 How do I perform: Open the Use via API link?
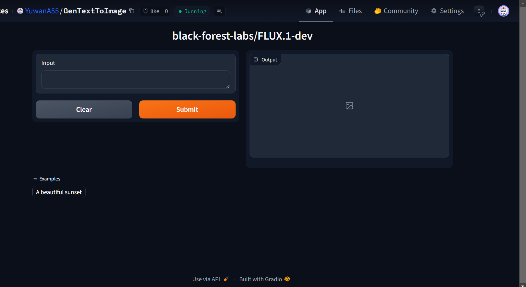coord(206,279)
